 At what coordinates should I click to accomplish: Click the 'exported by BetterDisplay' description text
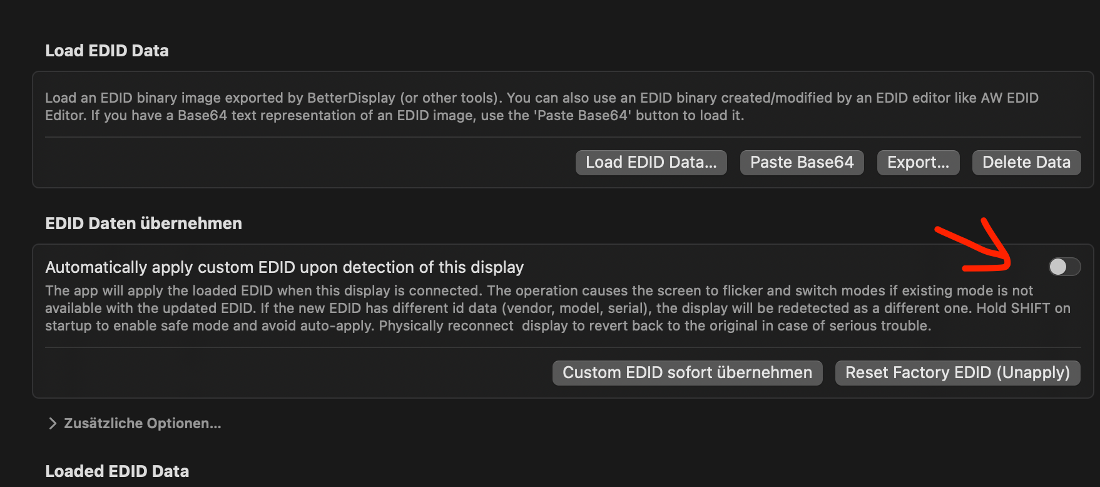click(310, 98)
